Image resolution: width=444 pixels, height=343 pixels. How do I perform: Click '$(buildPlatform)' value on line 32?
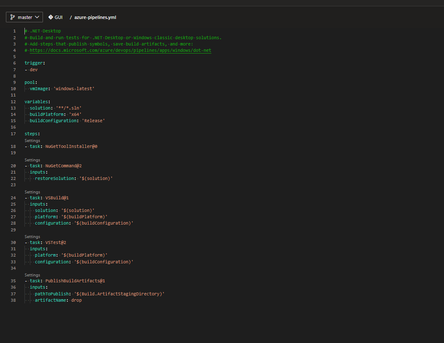pos(84,255)
